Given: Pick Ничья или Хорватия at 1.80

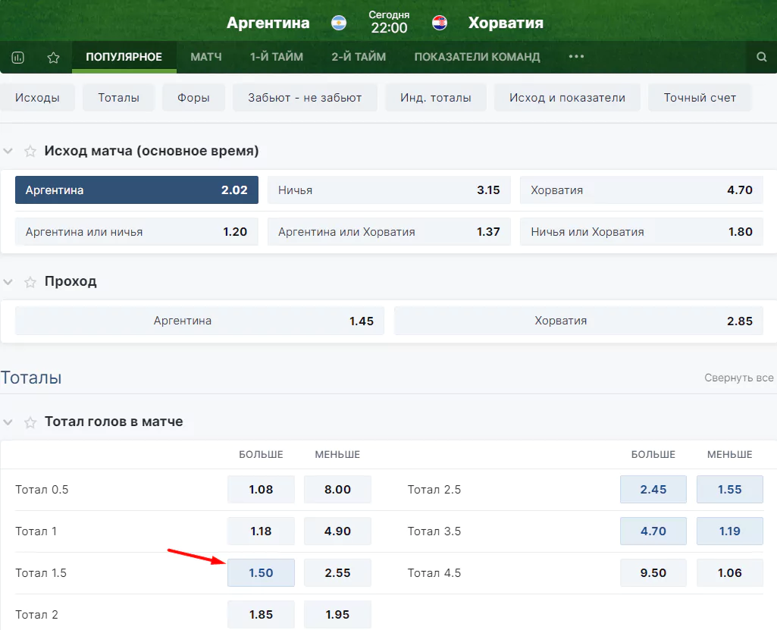Looking at the screenshot, I should point(641,231).
